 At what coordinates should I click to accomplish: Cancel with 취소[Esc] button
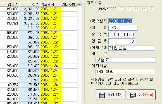coord(141,95)
